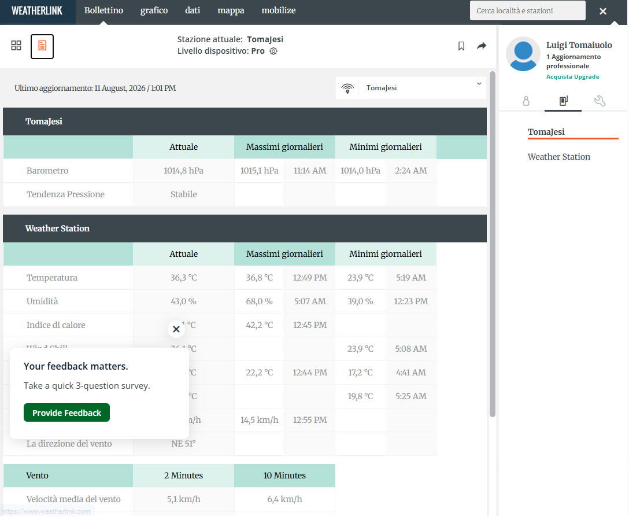Click the NE 51° wind direction value
Viewport: 629px width, 516px height.
coord(183,443)
